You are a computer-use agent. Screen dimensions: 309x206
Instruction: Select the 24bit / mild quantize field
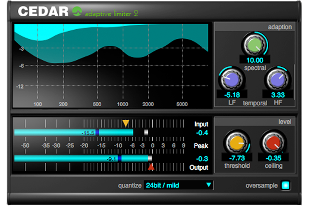click(x=178, y=185)
